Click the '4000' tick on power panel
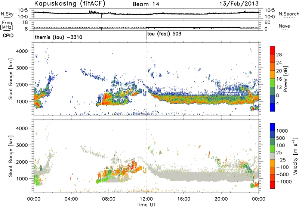The image size is (299, 207). pyautogui.click(x=22, y=51)
